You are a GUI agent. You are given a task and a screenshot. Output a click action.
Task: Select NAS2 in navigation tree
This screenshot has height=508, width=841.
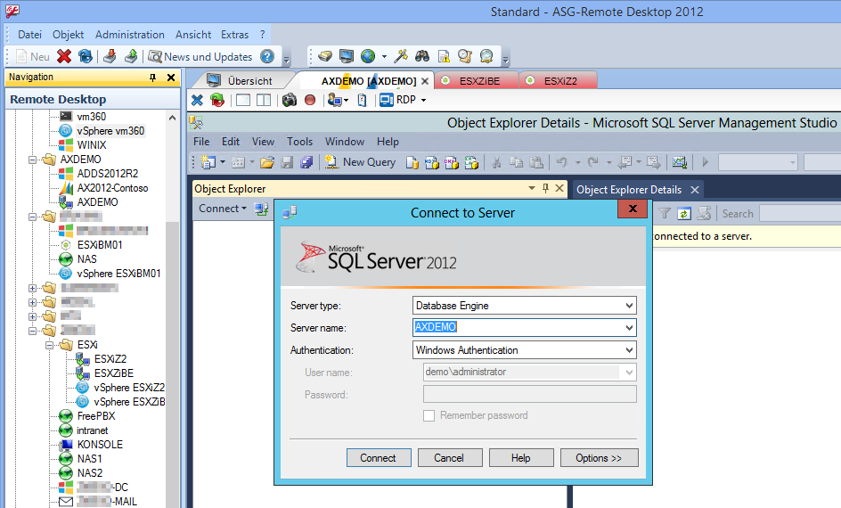click(90, 473)
